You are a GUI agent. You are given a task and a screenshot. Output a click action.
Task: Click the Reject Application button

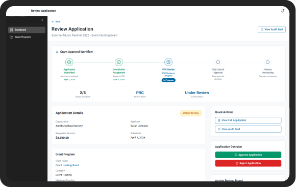[x=248, y=163]
